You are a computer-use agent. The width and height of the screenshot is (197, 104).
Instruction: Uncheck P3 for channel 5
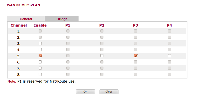[x=136, y=56]
